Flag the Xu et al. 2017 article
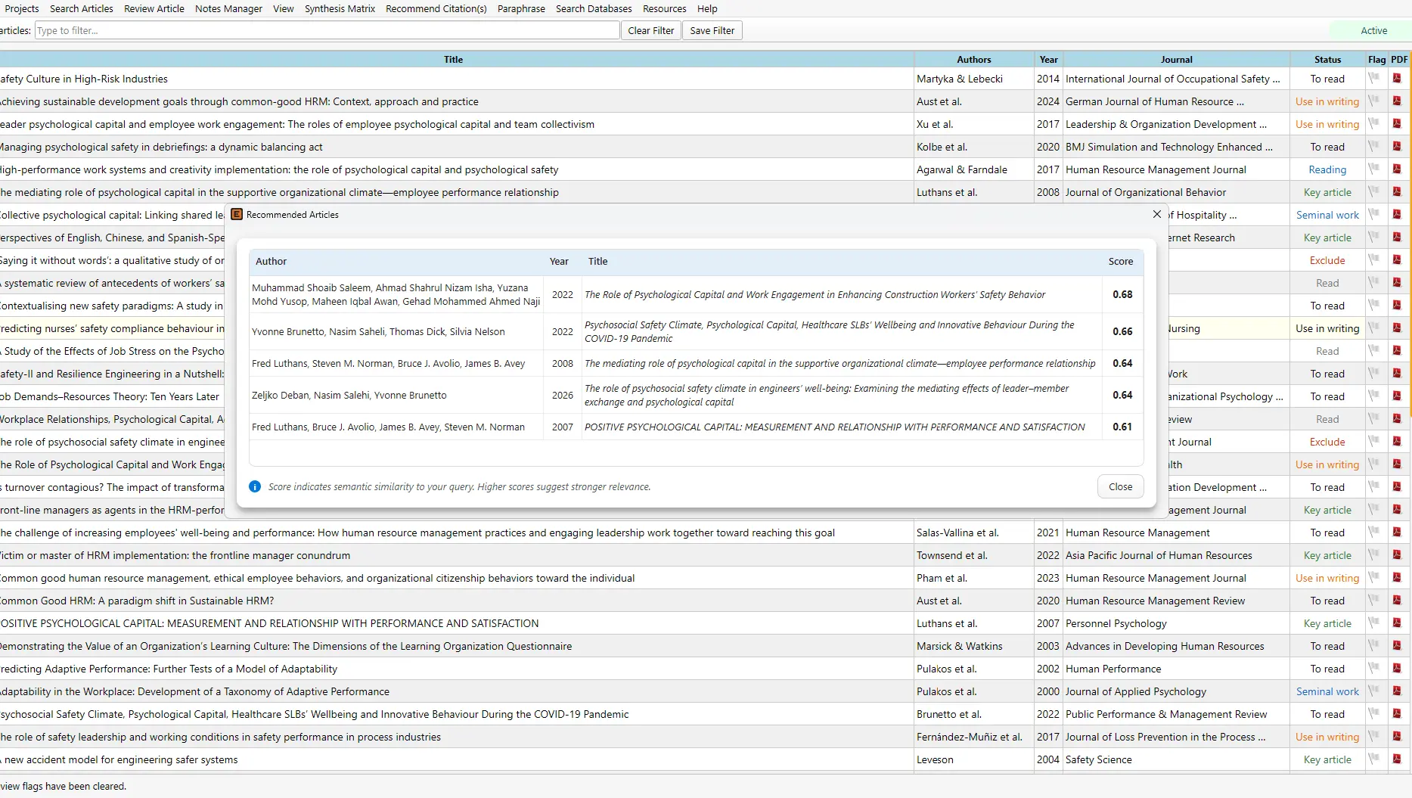This screenshot has height=798, width=1412. 1374,123
